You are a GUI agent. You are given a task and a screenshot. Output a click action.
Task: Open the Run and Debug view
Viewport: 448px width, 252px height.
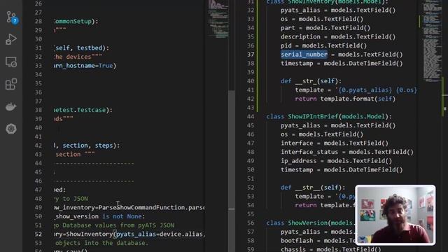11,39
